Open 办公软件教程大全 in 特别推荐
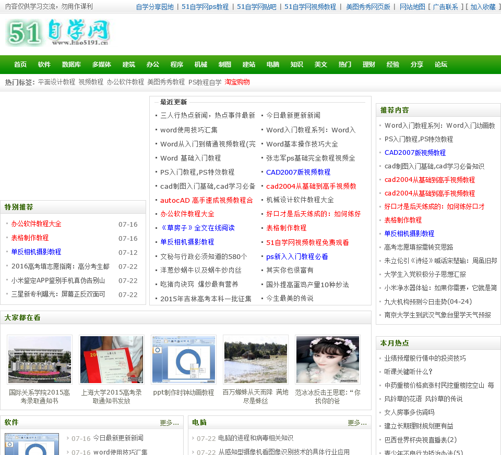Image resolution: width=501 pixels, height=455 pixels. [x=36, y=224]
